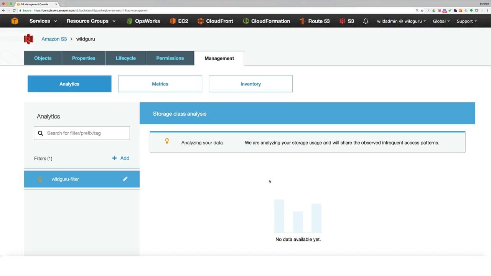Click the Stephen profile name in Chrome
This screenshot has height=276, width=491.
point(484,4)
